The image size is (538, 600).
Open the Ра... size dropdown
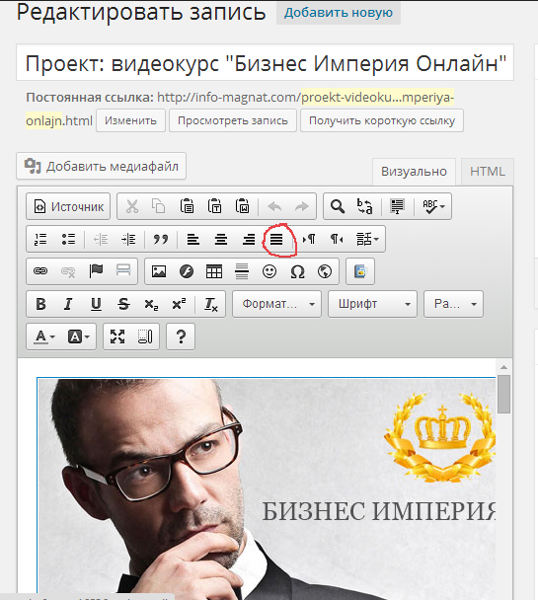[453, 304]
